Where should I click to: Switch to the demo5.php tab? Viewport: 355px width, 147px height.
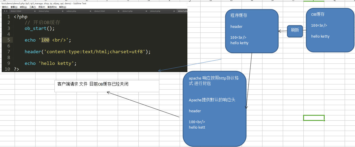(182, 11)
